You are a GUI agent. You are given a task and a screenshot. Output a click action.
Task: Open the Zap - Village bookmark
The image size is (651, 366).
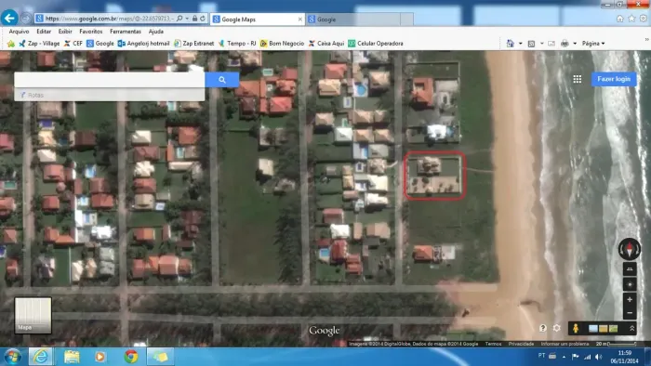click(x=39, y=44)
